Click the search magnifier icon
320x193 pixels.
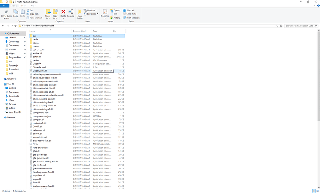(x=316, y=26)
